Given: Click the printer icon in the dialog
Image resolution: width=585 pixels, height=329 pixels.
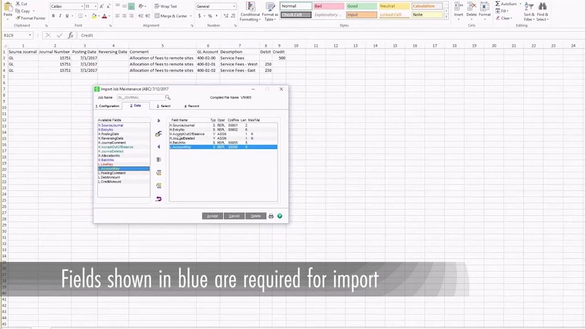Looking at the screenshot, I should [x=271, y=216].
